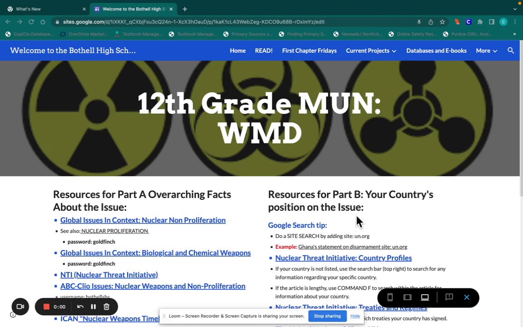Stop Loom recording with the red square
Image resolution: width=523 pixels, height=327 pixels.
coord(46,306)
